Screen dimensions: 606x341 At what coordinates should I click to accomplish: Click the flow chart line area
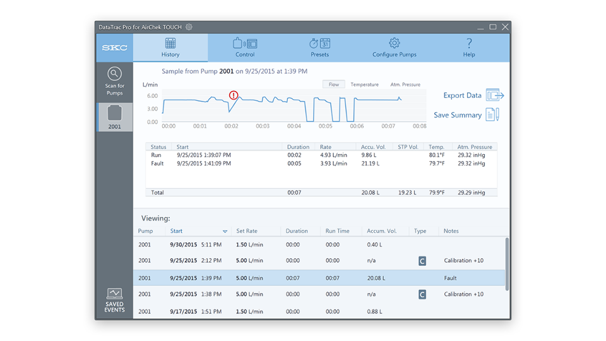(x=294, y=105)
